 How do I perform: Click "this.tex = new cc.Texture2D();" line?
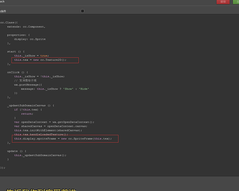[40, 60]
